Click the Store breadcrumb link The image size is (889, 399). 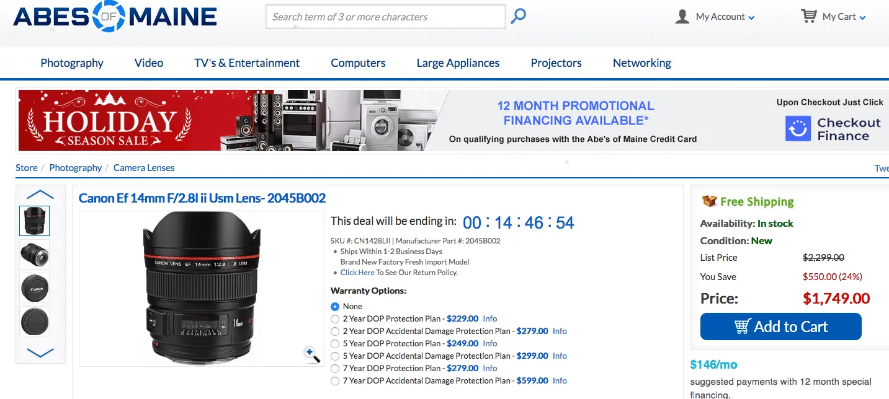27,168
